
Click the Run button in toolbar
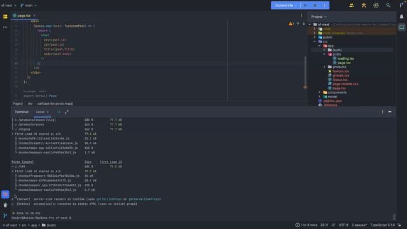(x=305, y=6)
